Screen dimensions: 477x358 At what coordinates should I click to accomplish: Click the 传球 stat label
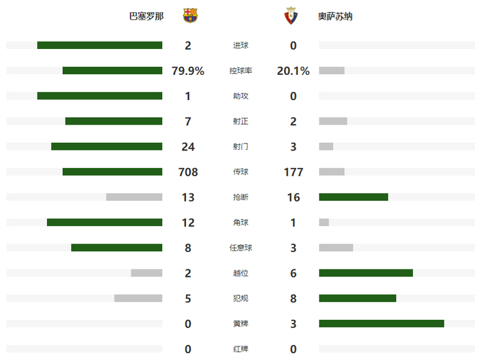[x=241, y=172]
